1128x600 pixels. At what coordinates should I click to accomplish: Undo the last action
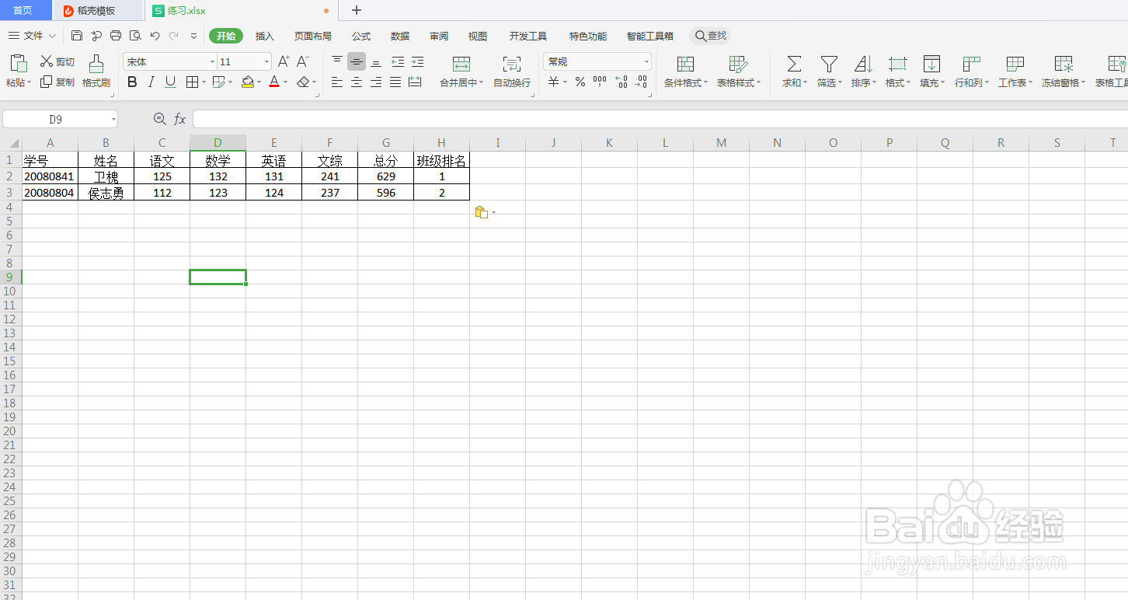tap(155, 36)
